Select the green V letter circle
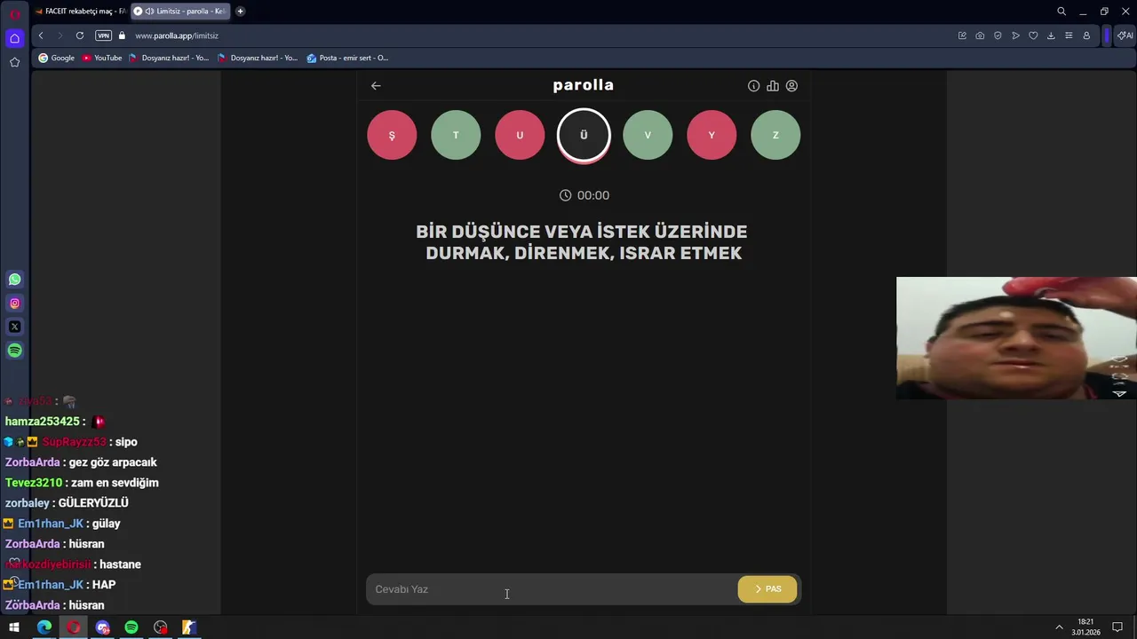1137x639 pixels. click(648, 135)
